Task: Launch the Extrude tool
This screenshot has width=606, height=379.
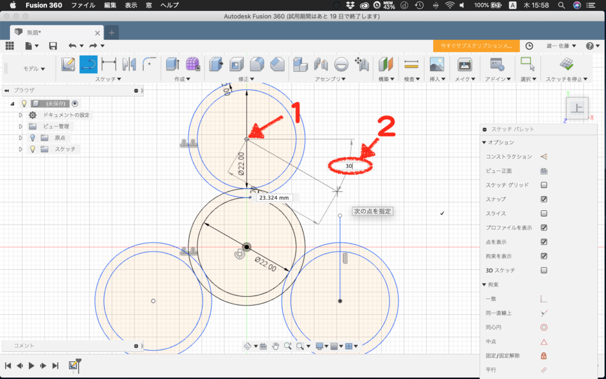Action: [x=172, y=64]
